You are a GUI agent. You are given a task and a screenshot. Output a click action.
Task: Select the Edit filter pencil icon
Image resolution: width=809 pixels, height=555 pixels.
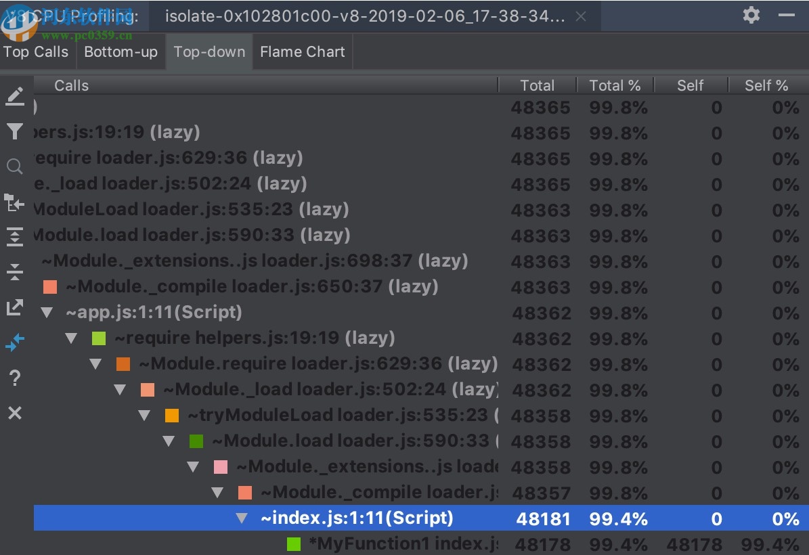(x=14, y=95)
